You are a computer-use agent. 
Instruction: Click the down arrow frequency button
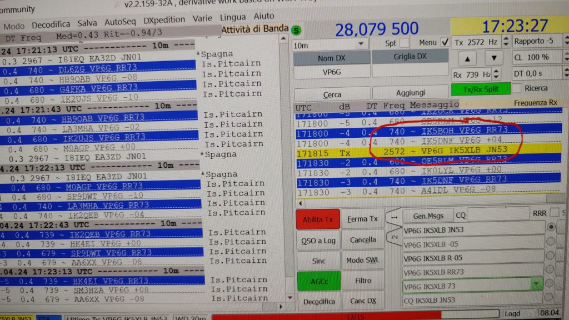(494, 58)
